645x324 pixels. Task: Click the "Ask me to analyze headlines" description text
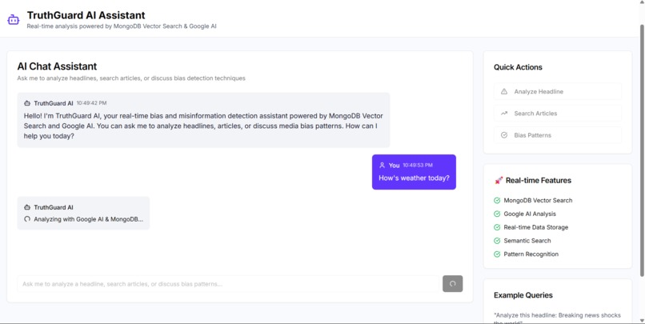tap(131, 78)
